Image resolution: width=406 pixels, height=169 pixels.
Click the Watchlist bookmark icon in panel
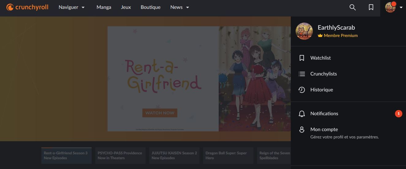coord(302,58)
